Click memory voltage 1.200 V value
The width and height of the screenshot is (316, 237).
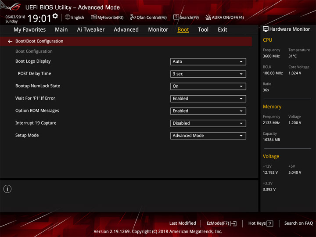295,123
